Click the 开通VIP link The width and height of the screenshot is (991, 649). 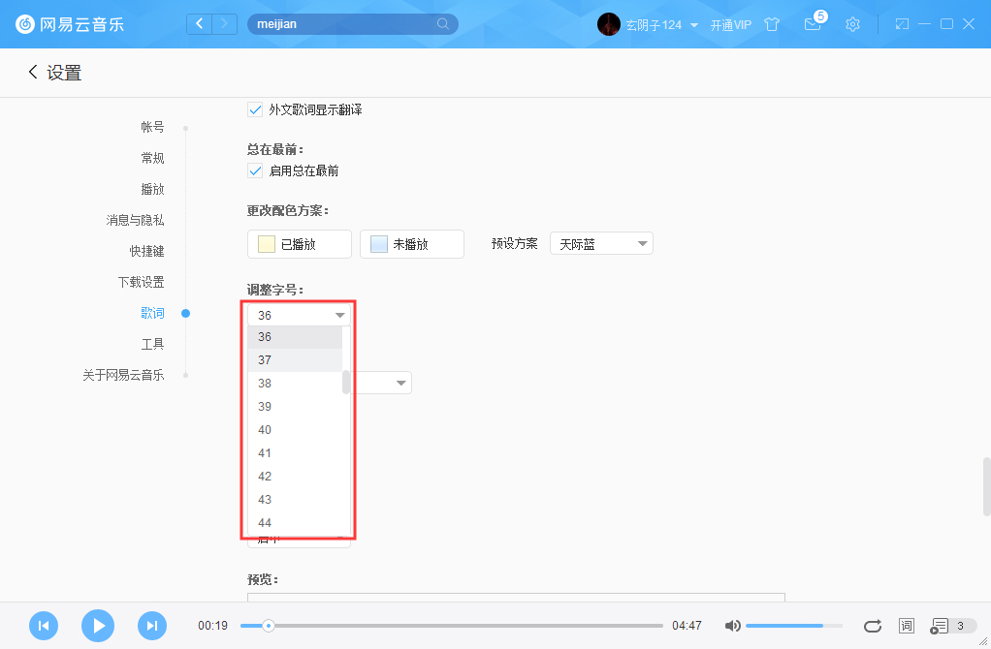pyautogui.click(x=732, y=24)
